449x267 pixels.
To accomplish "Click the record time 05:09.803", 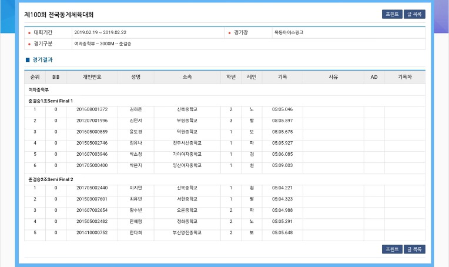I will tap(282, 165).
